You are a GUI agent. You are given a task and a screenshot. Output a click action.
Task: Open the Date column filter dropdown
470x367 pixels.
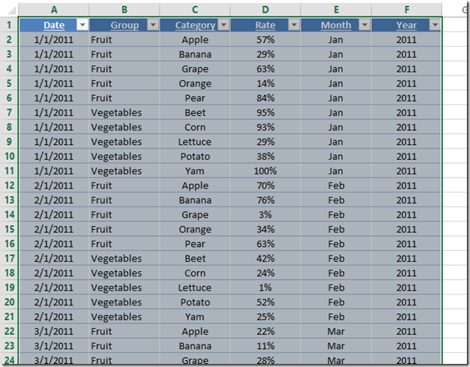click(83, 25)
